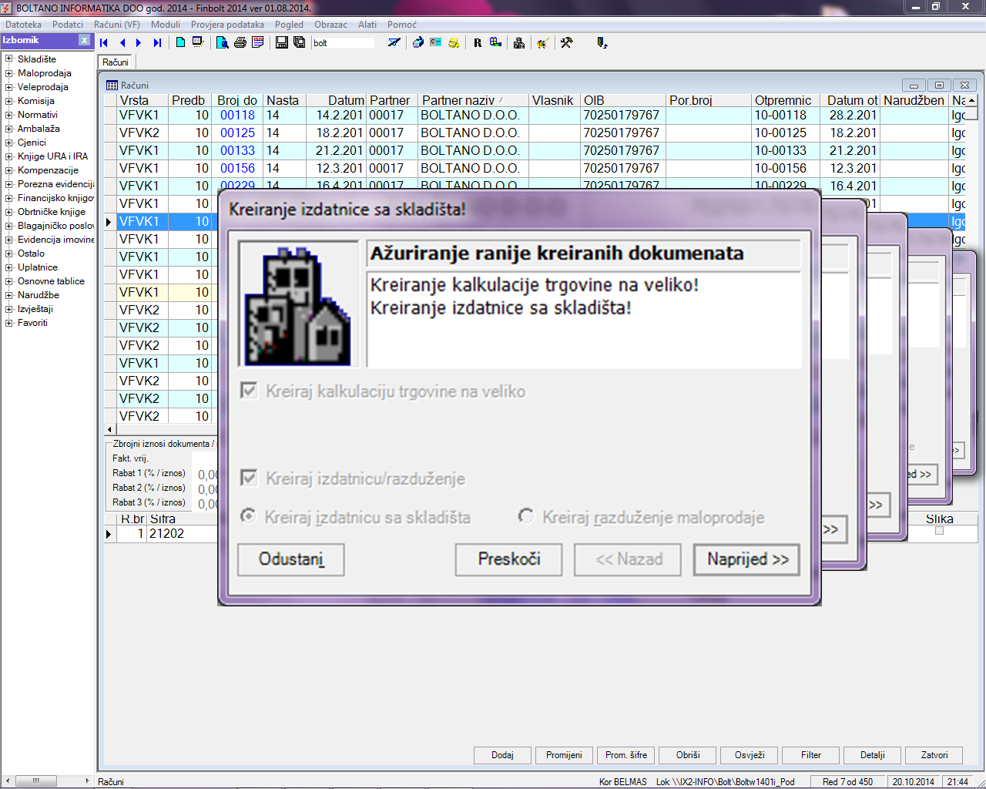This screenshot has height=789, width=986.
Task: Click the bolt text field in toolbar
Action: tap(343, 43)
